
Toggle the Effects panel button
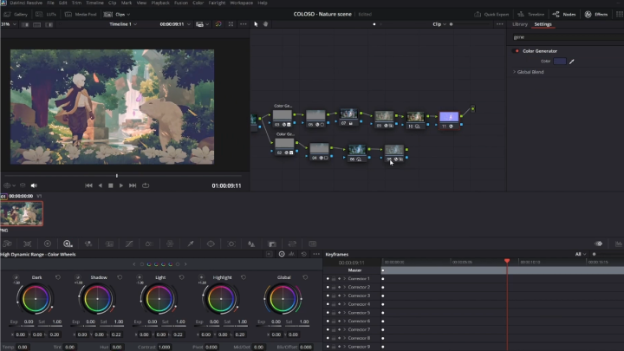click(595, 15)
